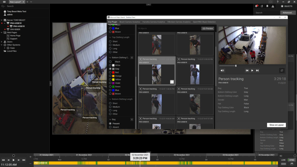297x167 pixels.
Task: Collapse the Server TONY-BEAST node
Action: (1, 20)
